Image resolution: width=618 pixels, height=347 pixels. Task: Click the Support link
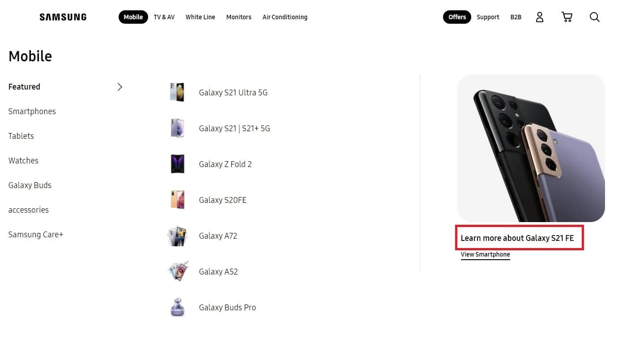(488, 17)
